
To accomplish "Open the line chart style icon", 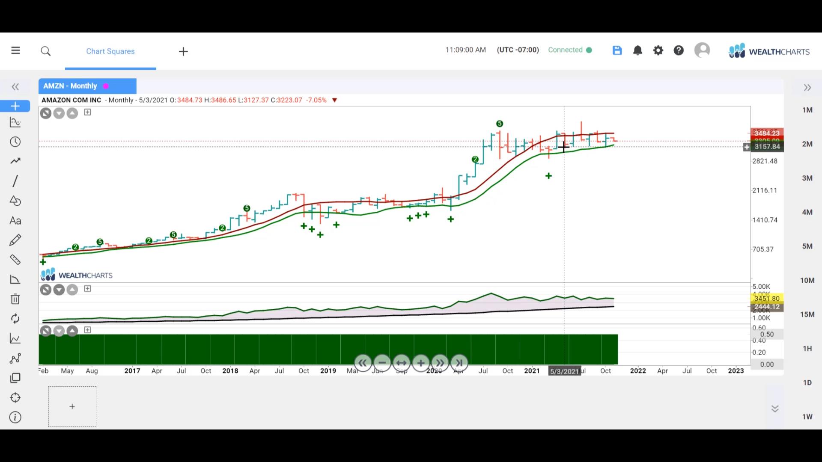I will (15, 339).
